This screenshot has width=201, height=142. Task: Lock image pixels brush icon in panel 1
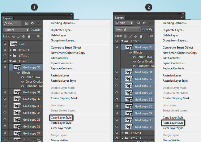coord(19,37)
